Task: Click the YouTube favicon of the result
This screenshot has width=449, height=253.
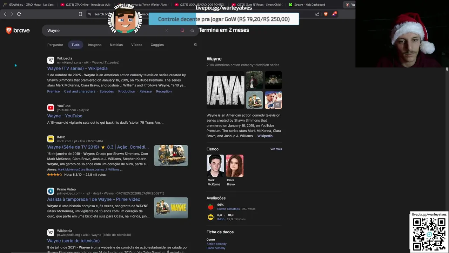Action: click(x=51, y=108)
